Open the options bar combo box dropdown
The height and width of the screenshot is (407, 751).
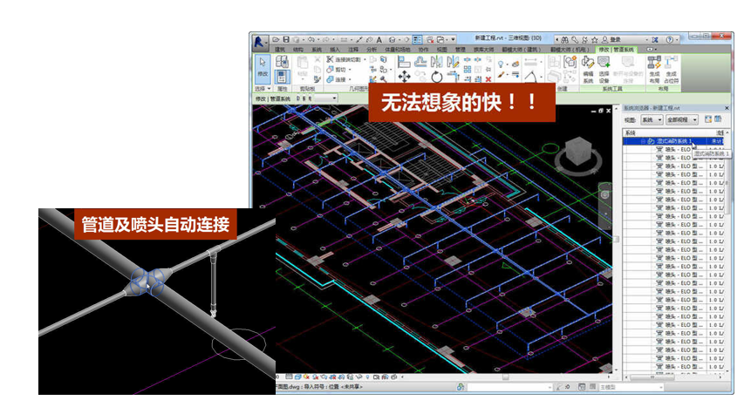[334, 98]
